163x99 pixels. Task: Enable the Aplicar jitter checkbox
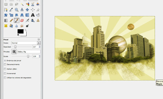5,69
